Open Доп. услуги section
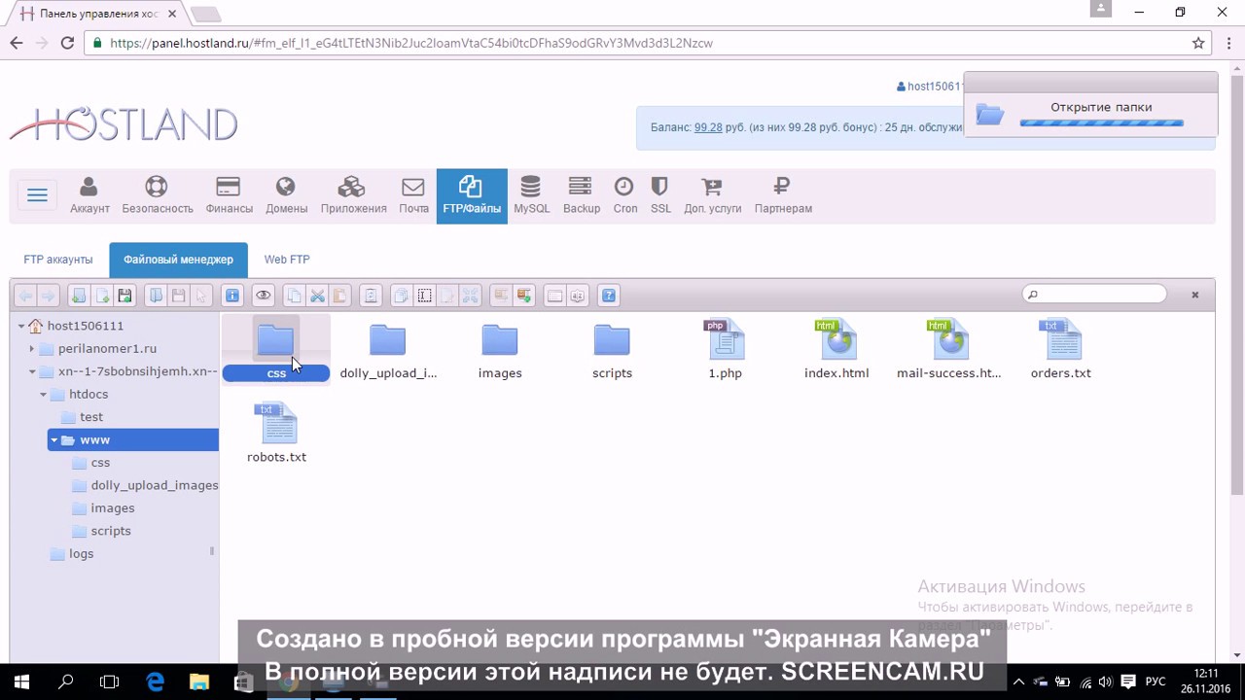 point(712,195)
